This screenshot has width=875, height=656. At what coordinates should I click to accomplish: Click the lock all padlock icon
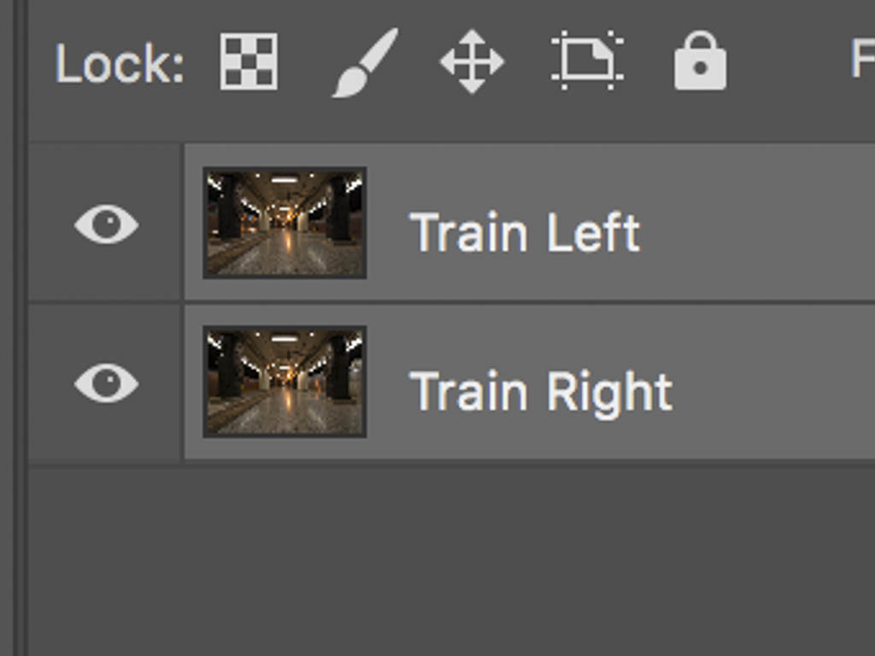pos(700,61)
